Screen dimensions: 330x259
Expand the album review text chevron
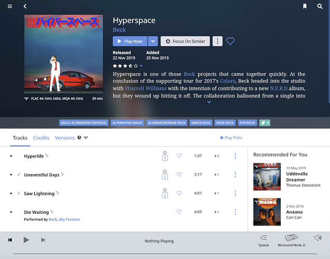pos(209,102)
